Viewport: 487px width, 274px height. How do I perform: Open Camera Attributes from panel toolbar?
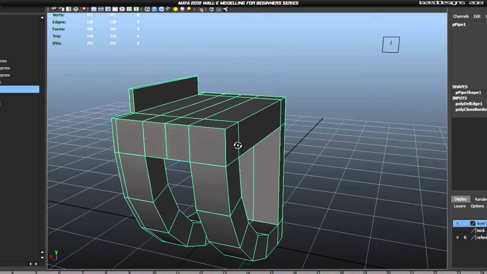coord(62,9)
